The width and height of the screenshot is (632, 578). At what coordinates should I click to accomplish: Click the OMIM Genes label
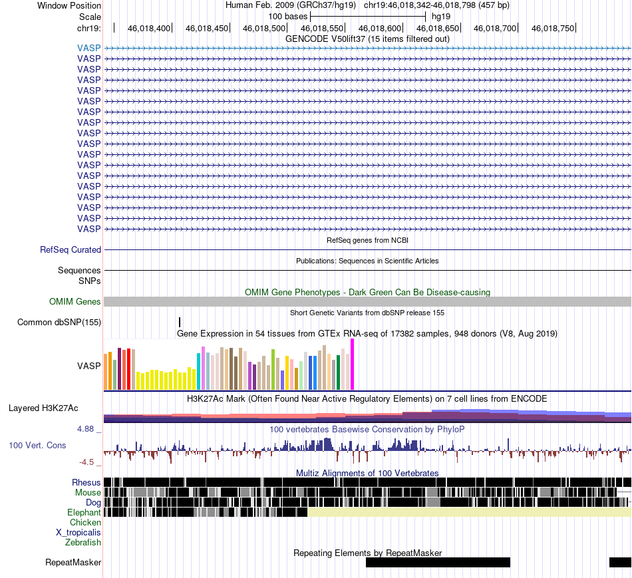tap(75, 301)
